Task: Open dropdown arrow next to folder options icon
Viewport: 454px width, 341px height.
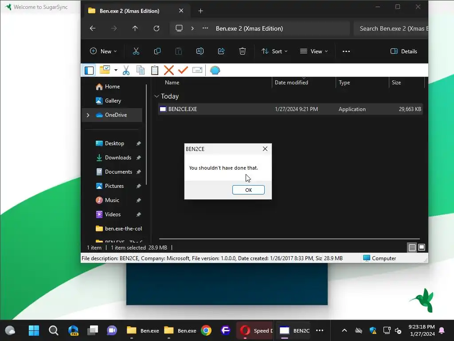Action: (x=116, y=70)
